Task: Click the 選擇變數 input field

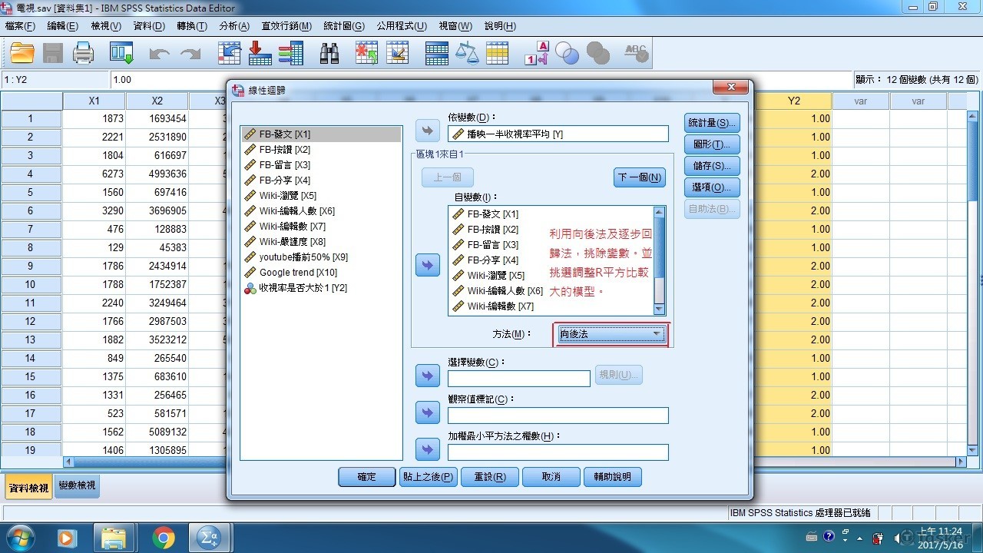Action: 518,379
